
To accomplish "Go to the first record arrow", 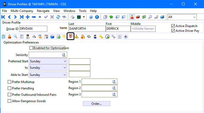I will click(x=3, y=17).
